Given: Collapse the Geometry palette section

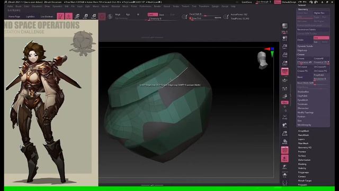Looking at the screenshot, I should [303, 10].
